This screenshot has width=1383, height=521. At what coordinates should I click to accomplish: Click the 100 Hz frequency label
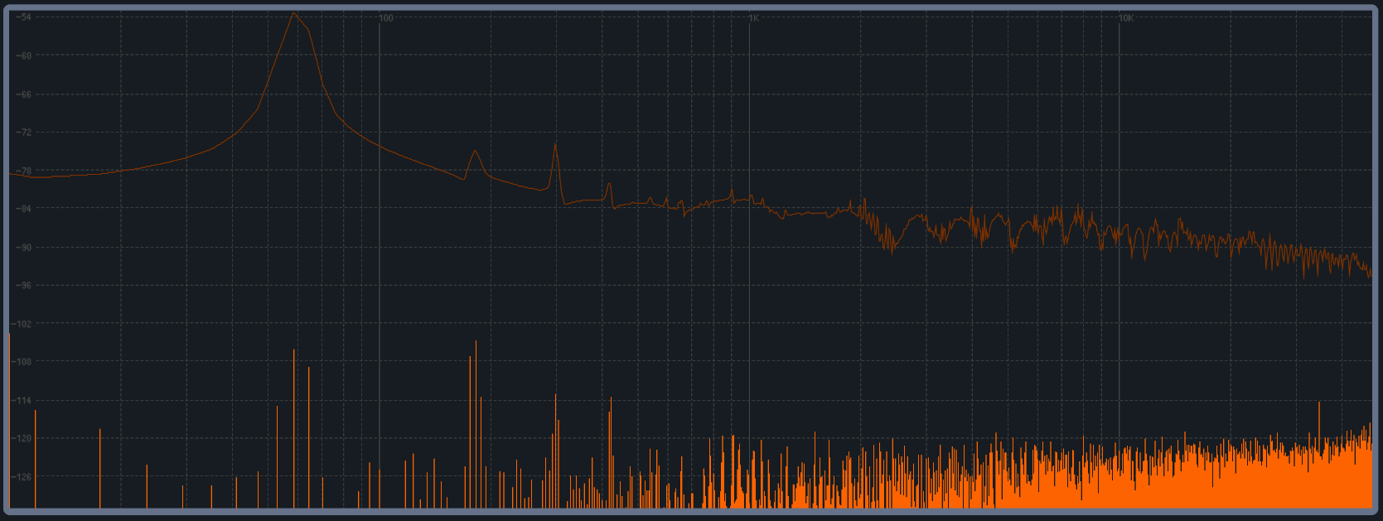point(386,18)
